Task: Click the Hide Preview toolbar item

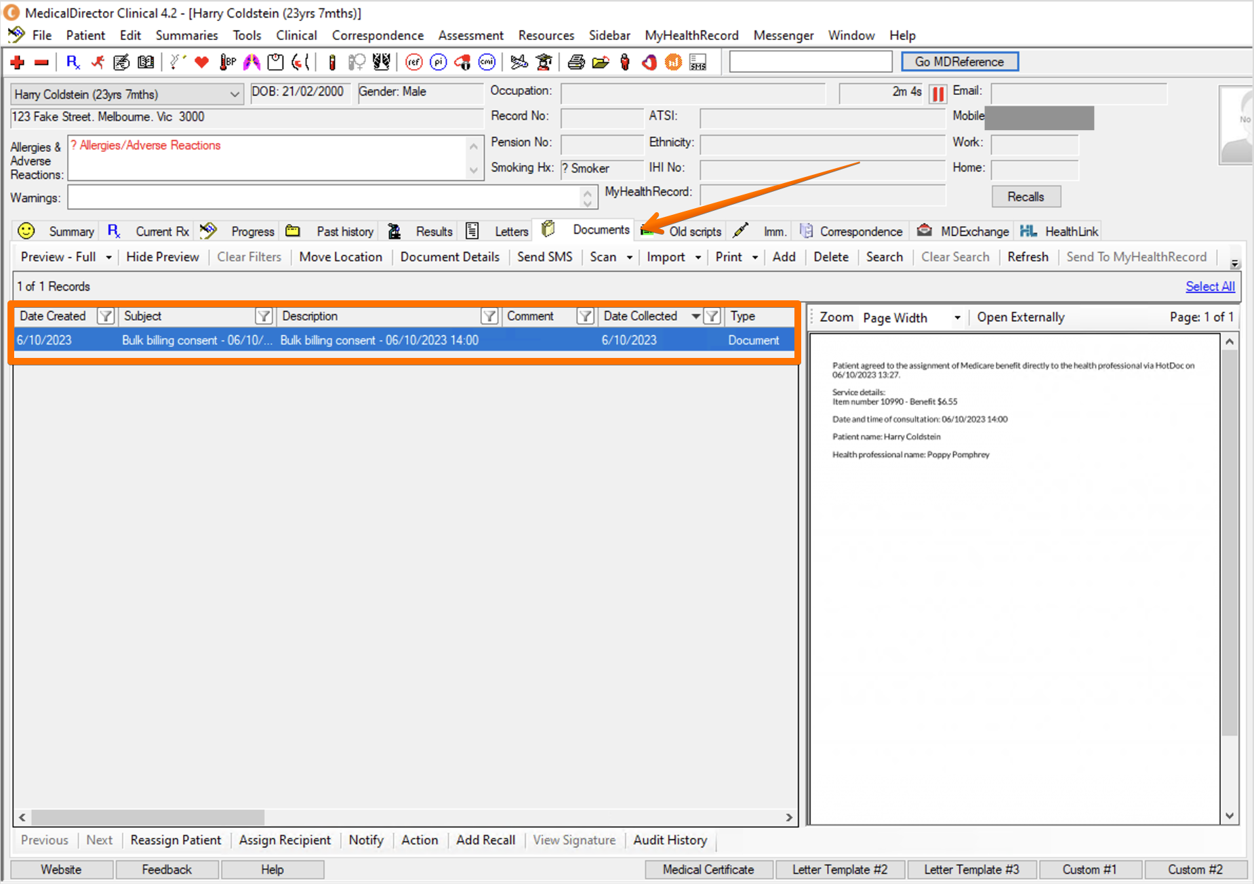Action: [163, 257]
